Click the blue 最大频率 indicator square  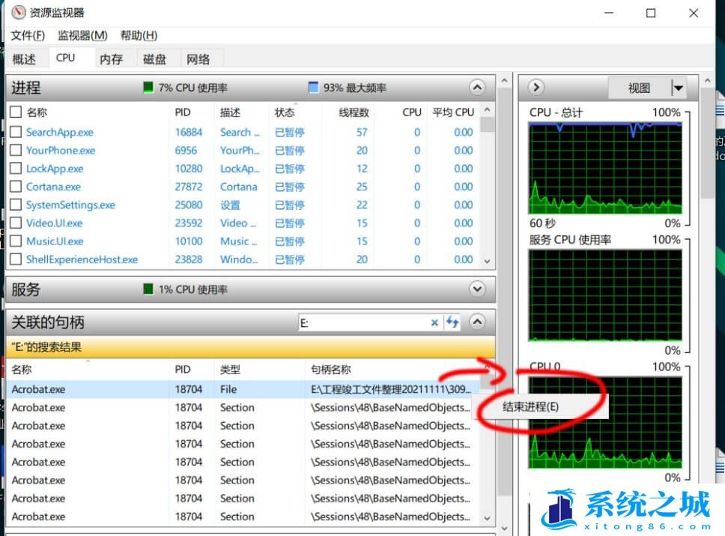pos(313,88)
